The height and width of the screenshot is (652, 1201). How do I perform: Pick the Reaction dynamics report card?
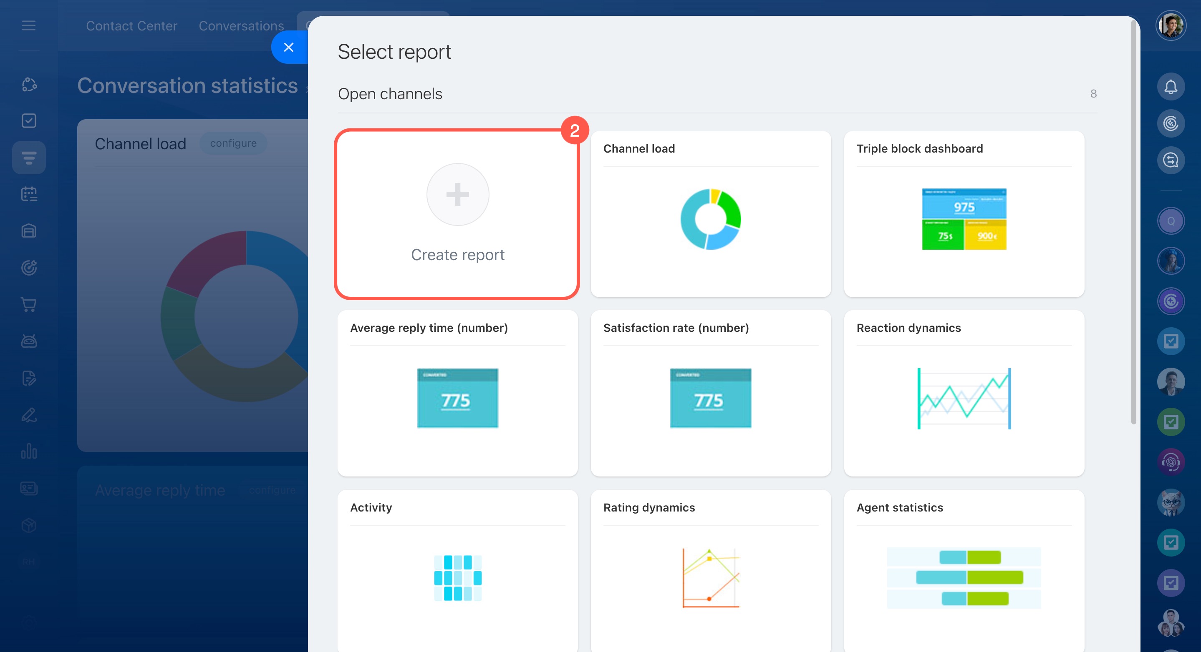coord(964,394)
